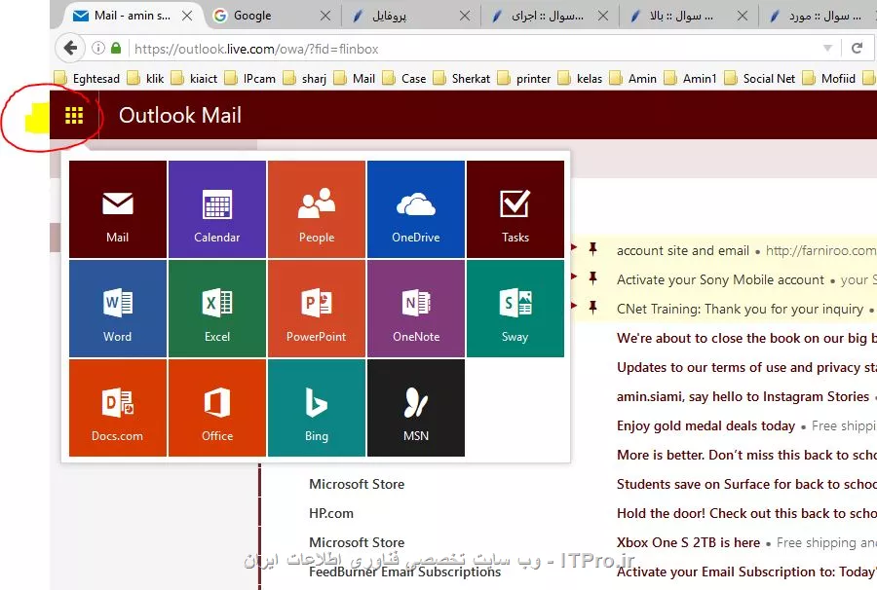
Task: Open the Office tile
Action: (x=217, y=408)
